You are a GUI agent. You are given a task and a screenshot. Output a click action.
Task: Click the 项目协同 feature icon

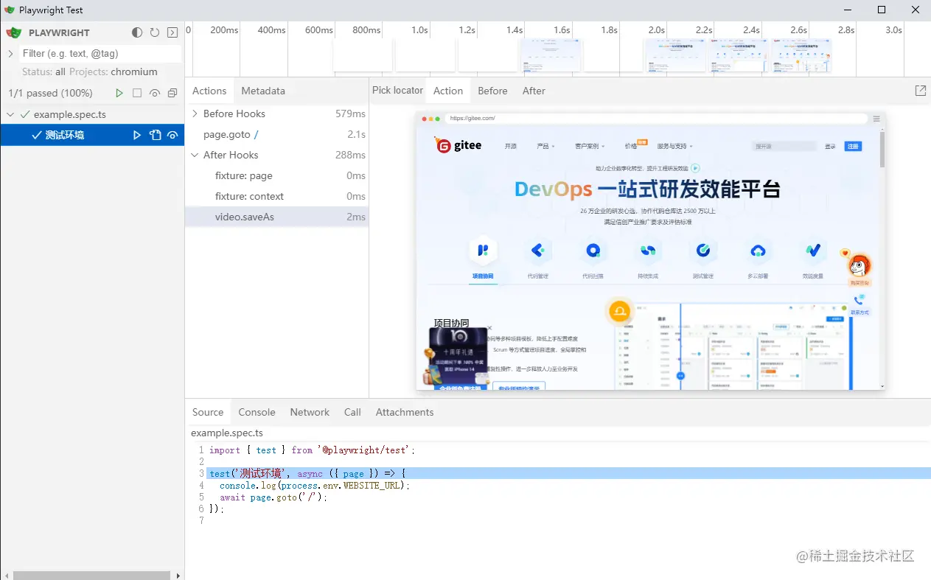483,251
